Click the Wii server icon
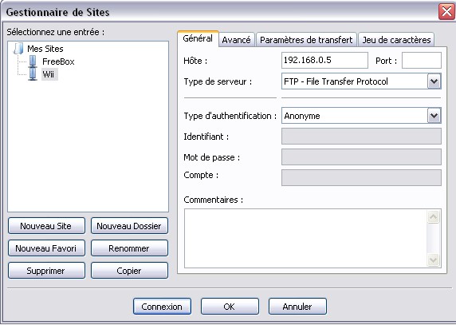Screen dimensions: 456x325 [33, 74]
